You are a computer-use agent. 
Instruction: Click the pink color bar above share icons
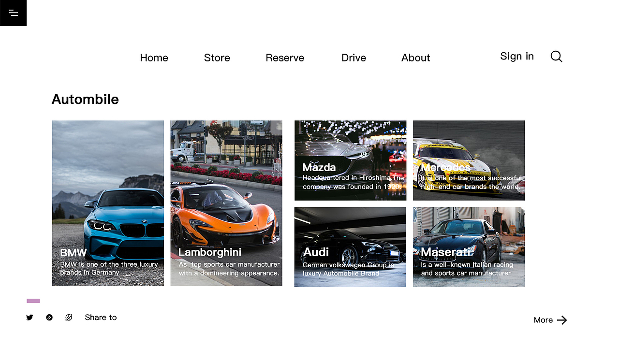[x=33, y=301]
